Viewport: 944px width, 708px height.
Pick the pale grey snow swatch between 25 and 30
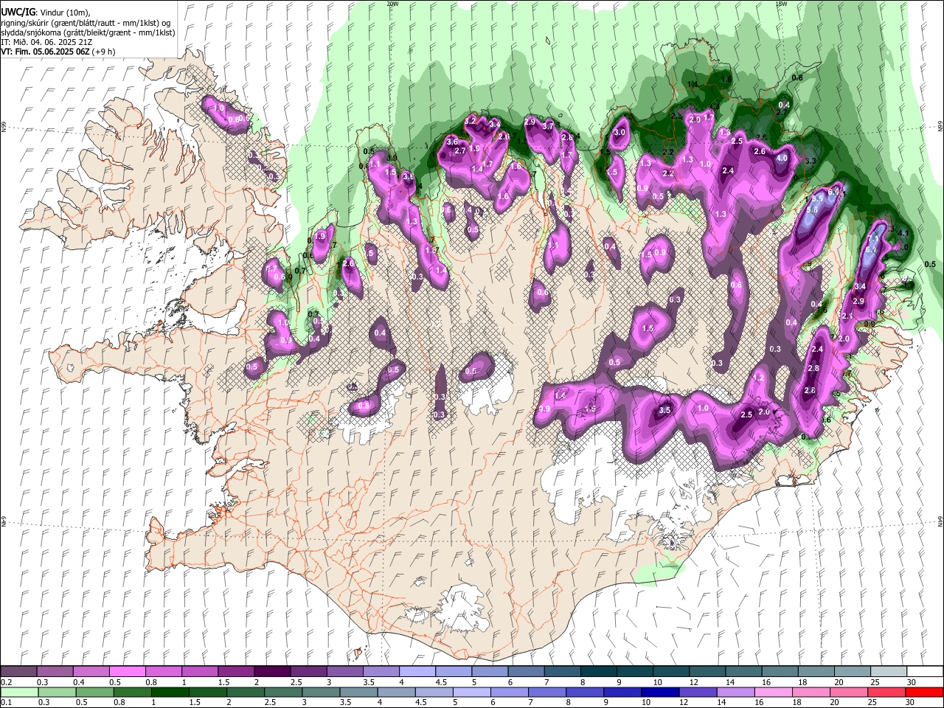[888, 672]
